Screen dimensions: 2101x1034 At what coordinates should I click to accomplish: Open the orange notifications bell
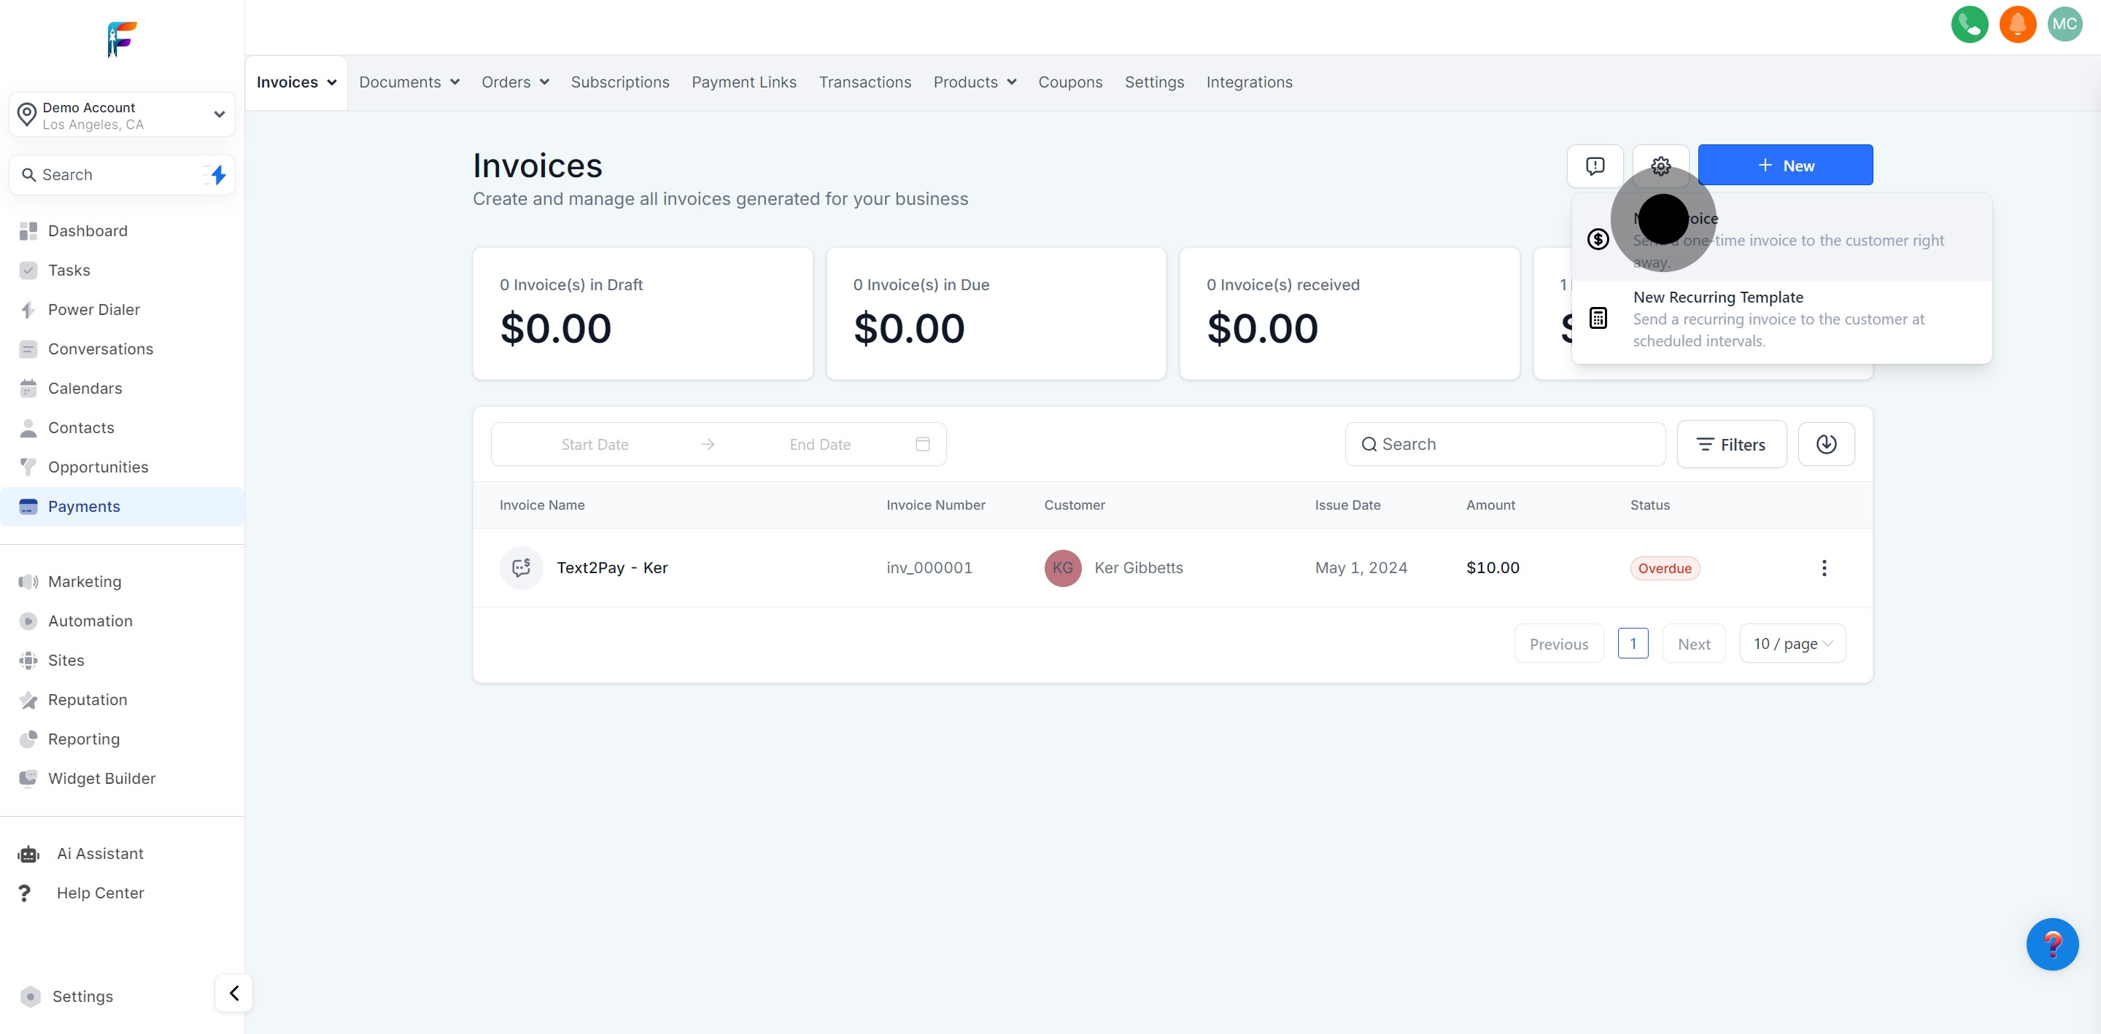pyautogui.click(x=2017, y=25)
